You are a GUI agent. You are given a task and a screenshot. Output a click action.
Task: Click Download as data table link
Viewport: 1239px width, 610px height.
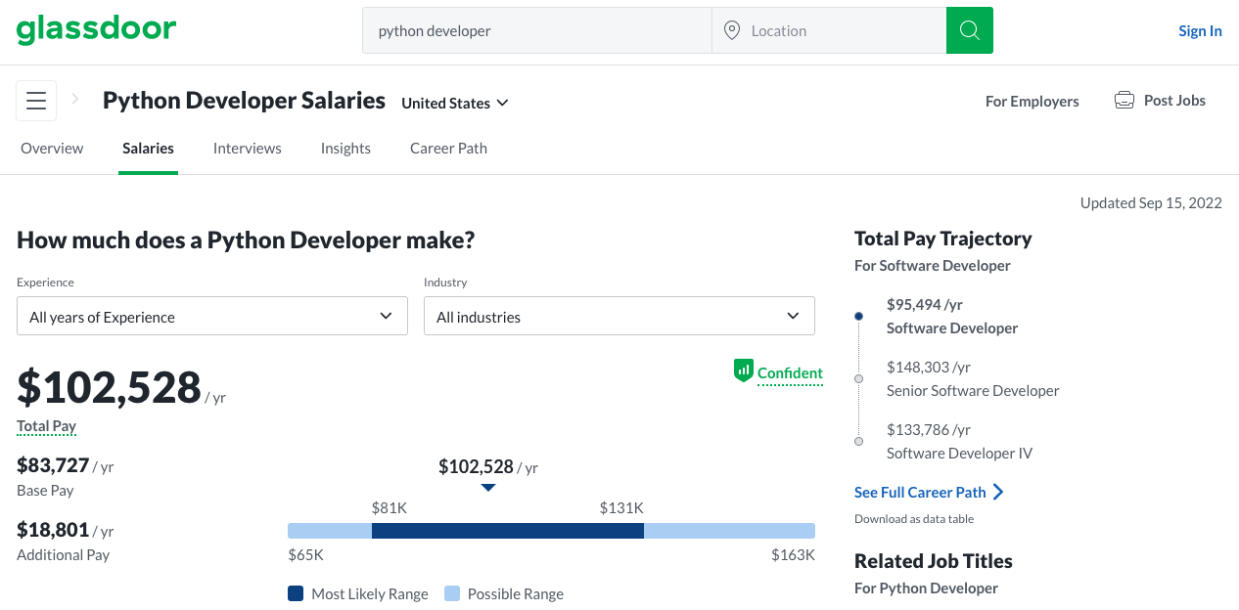pyautogui.click(x=914, y=519)
